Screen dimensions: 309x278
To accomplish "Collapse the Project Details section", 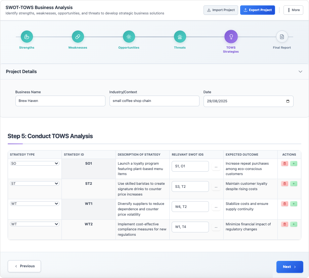I will click(x=301, y=71).
